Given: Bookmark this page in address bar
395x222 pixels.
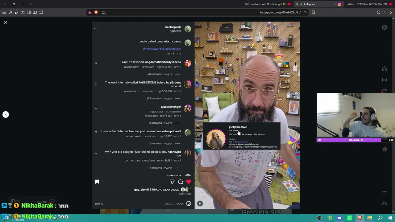Looking at the screenshot, I should (x=313, y=12).
